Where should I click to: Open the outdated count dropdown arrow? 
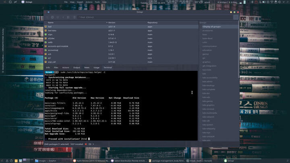[93, 144]
